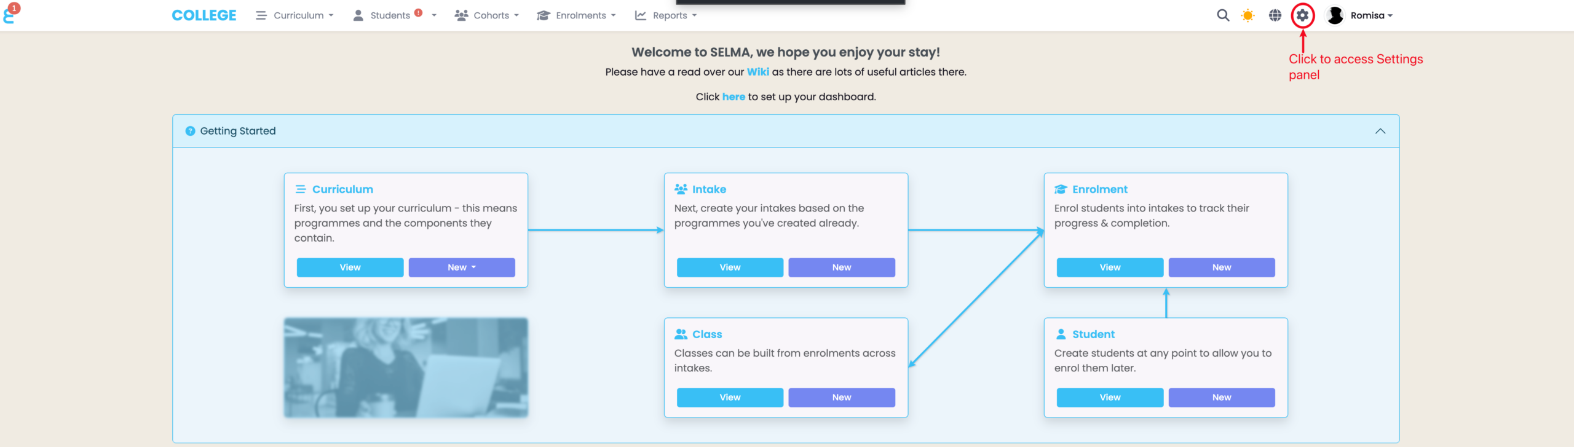Expand the Romisa user menu
The width and height of the screenshot is (1574, 447).
(1372, 15)
